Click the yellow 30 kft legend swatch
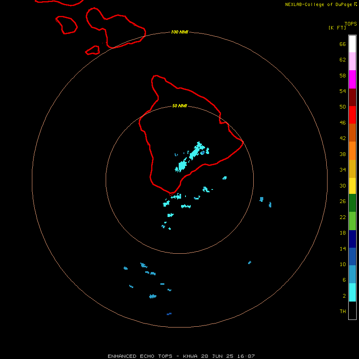 pyautogui.click(x=352, y=186)
